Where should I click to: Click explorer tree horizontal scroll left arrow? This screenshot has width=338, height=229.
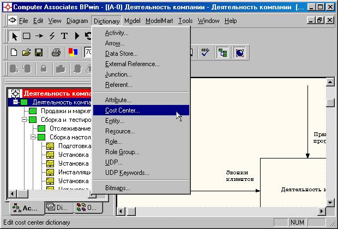pos(13,194)
